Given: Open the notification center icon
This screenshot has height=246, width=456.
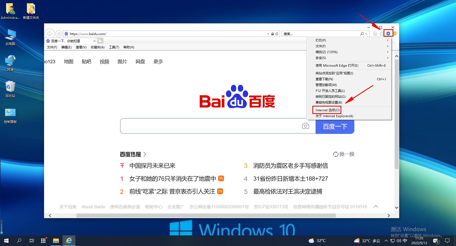Looking at the screenshot, I should coord(447,241).
